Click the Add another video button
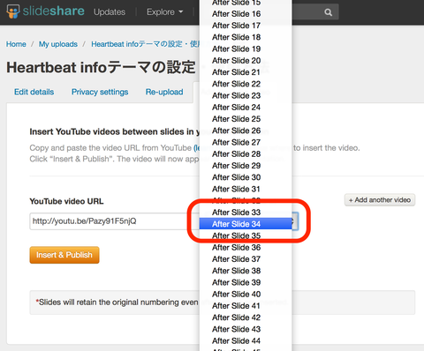Screen dimensions: 424x351 click(380, 200)
